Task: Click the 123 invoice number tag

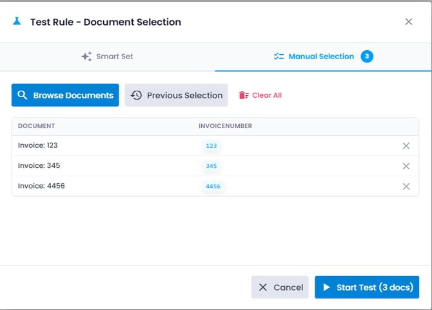Action: 211,146
